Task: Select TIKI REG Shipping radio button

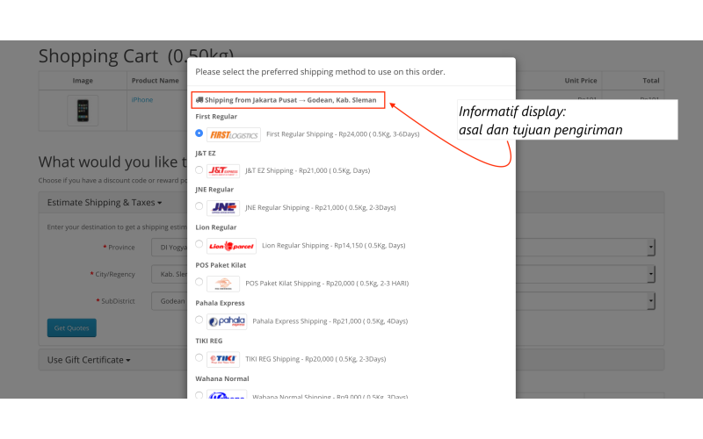Action: pos(199,357)
